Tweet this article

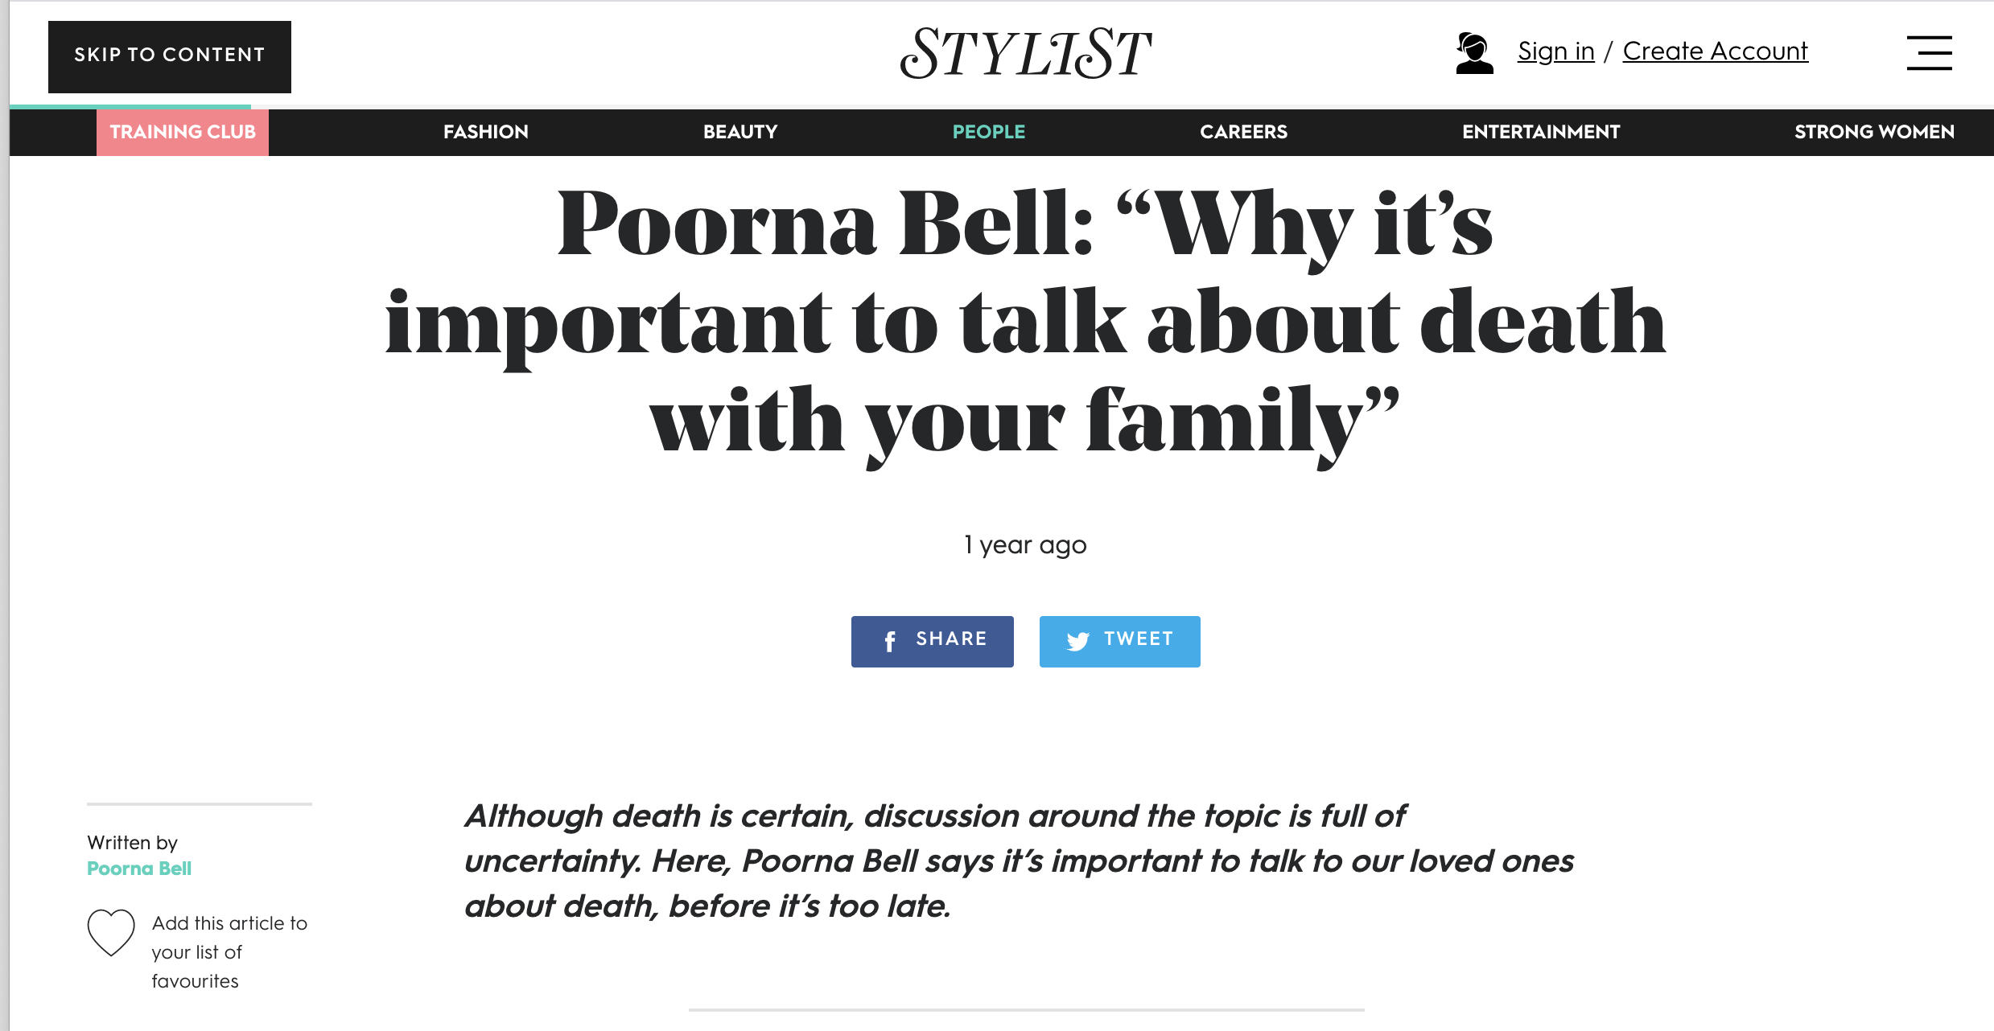click(1119, 641)
